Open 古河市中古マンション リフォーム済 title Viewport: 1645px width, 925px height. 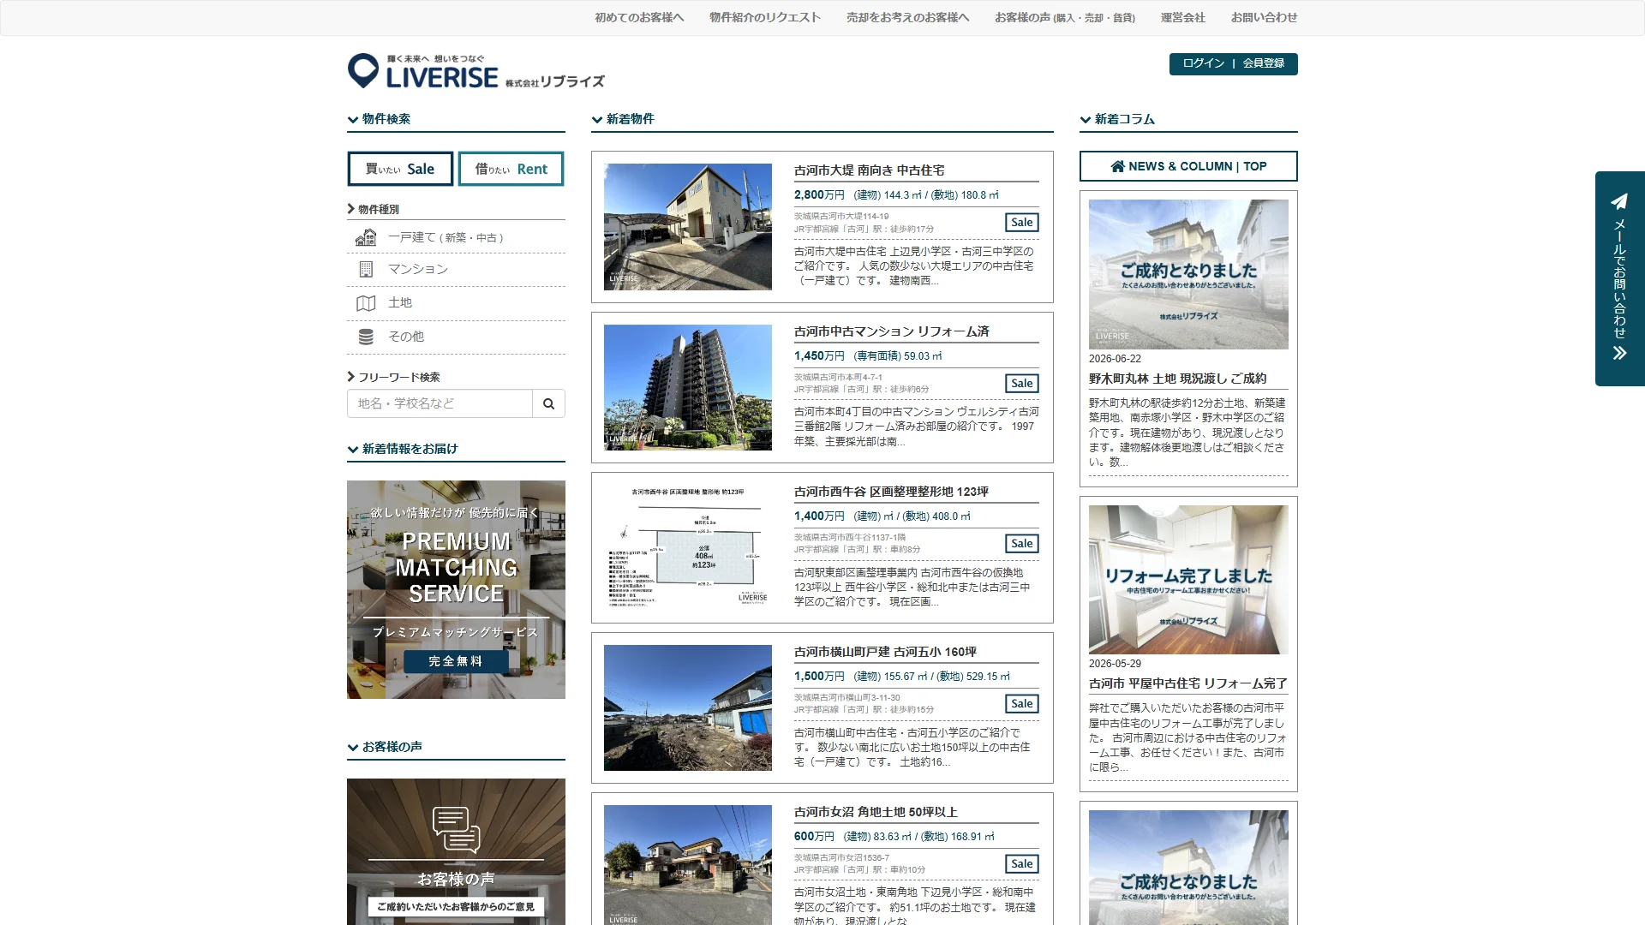891,331
